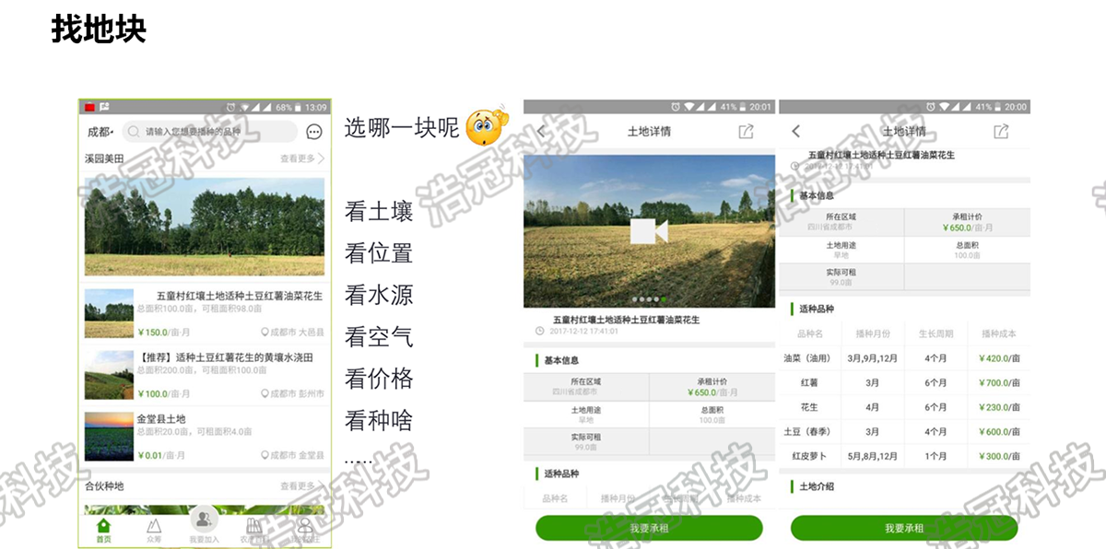Expand 查看更多 next to 合伙种地

301,485
